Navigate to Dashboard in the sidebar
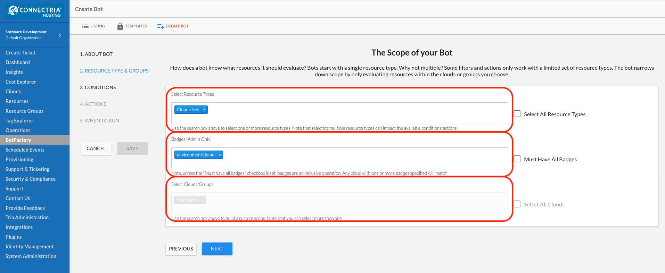The height and width of the screenshot is (273, 665). pos(18,62)
